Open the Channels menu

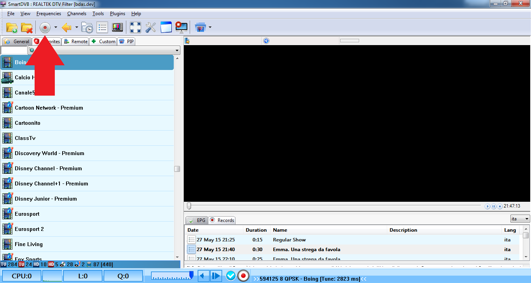(x=77, y=14)
